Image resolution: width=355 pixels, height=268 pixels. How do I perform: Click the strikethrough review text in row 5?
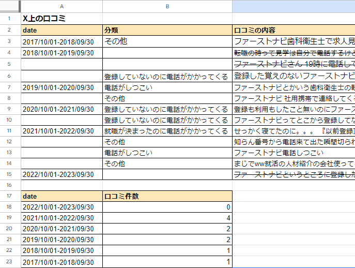[x=294, y=64]
